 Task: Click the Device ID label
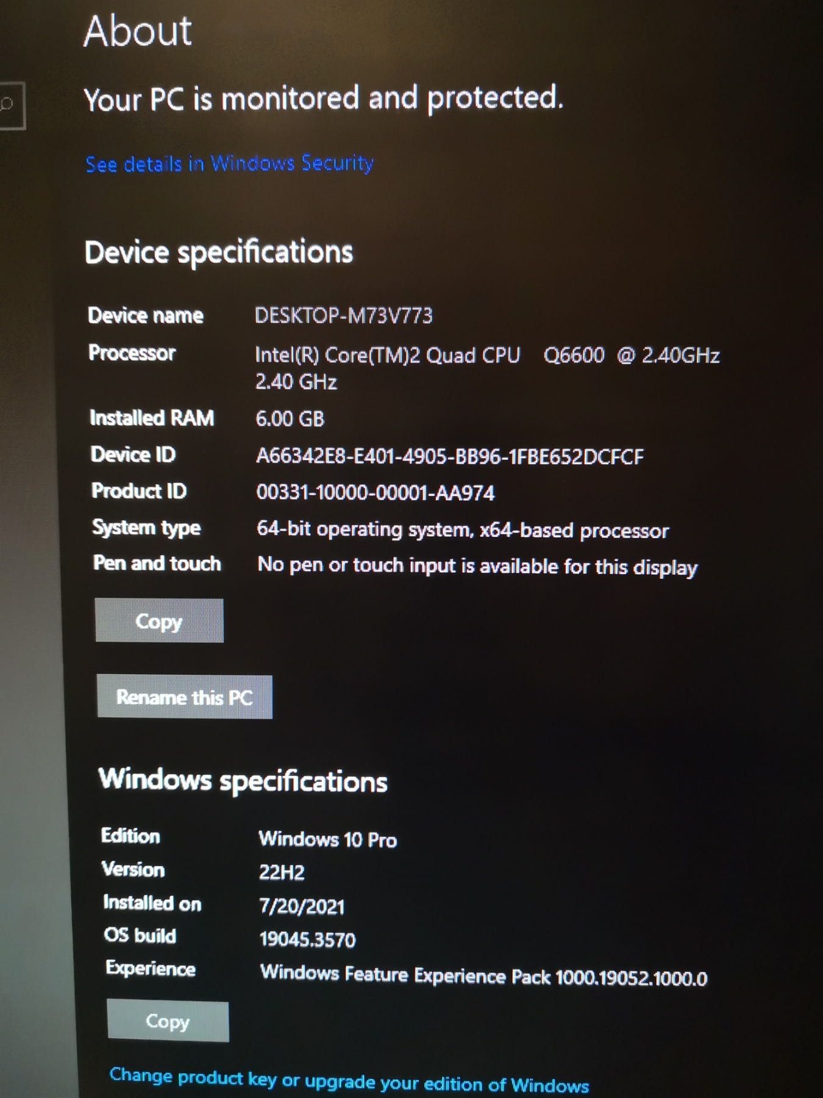(x=133, y=454)
